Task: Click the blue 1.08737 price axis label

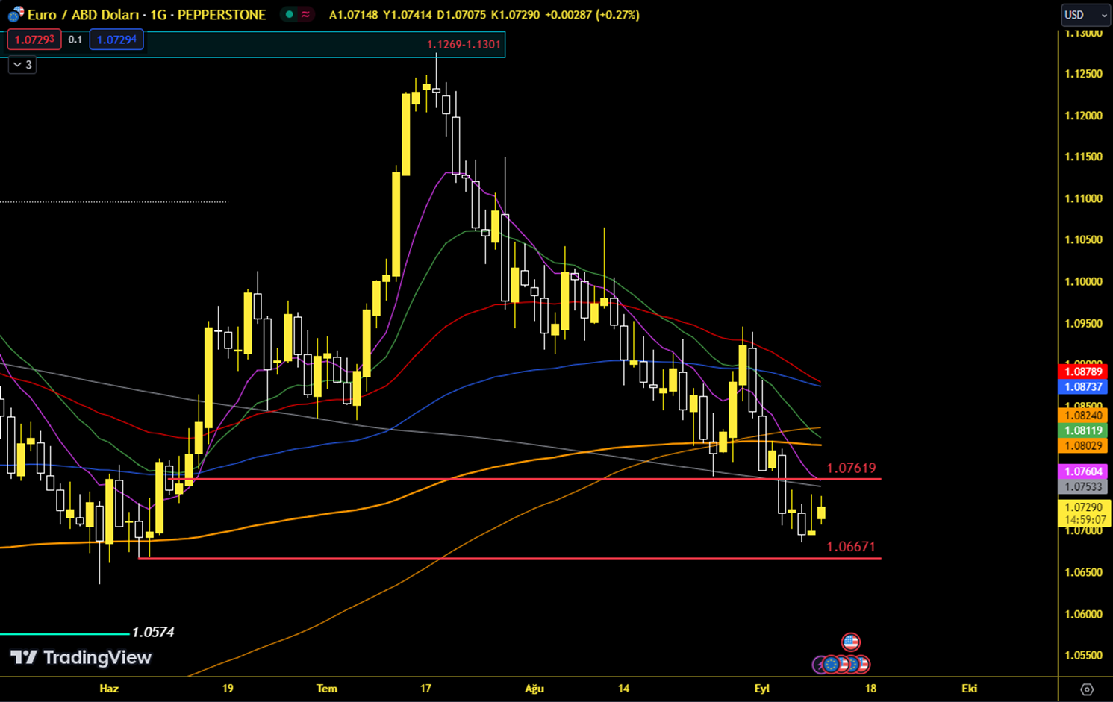Action: pos(1084,386)
